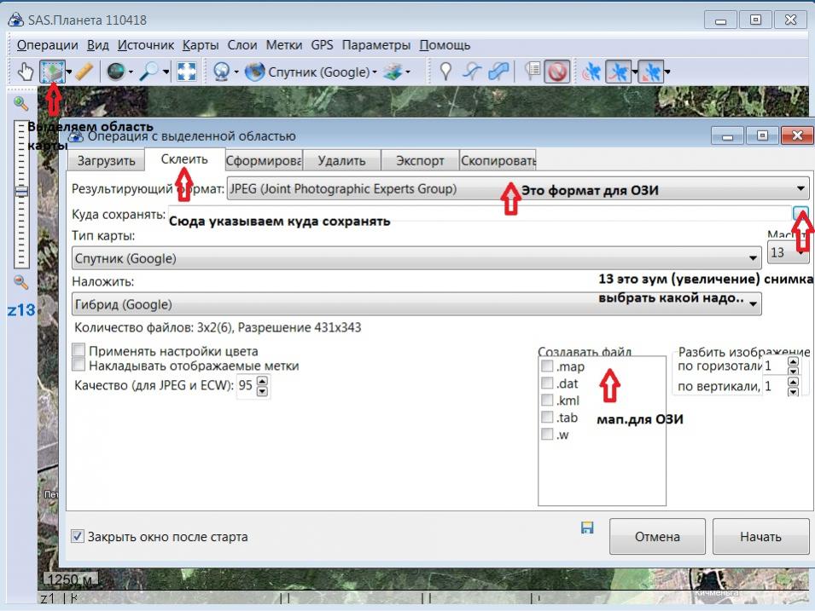Click the red hide-all-marks icon
The width and height of the screenshot is (815, 611).
(x=557, y=72)
